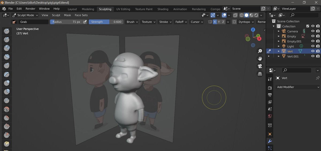Click the Remesh button
Image resolution: width=321 pixels, height=151 pixels.
point(261,22)
